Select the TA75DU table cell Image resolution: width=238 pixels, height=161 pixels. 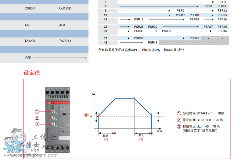tap(65, 41)
